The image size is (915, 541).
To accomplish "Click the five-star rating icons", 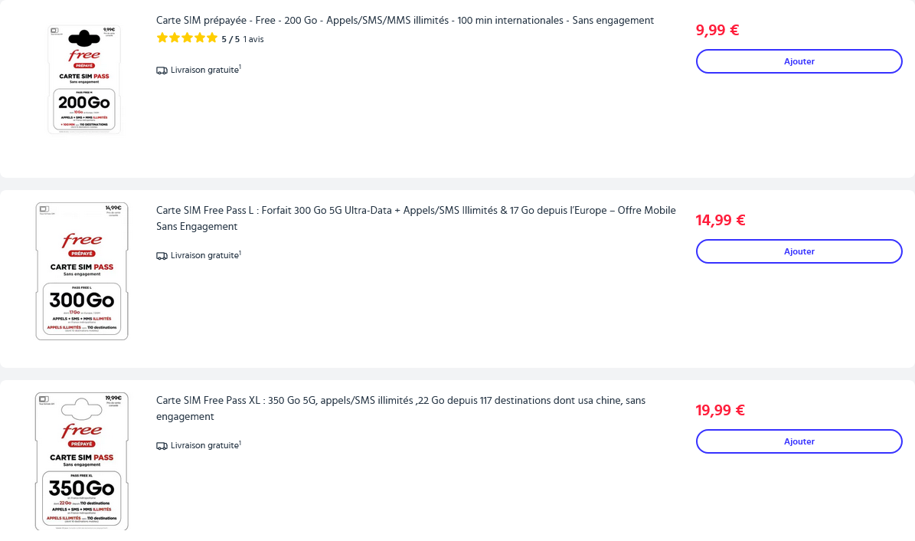I will click(187, 38).
